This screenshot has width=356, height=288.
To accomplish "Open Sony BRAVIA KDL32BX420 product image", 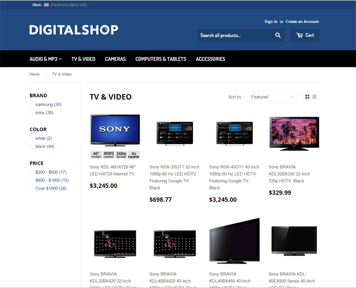I will pos(115,244).
